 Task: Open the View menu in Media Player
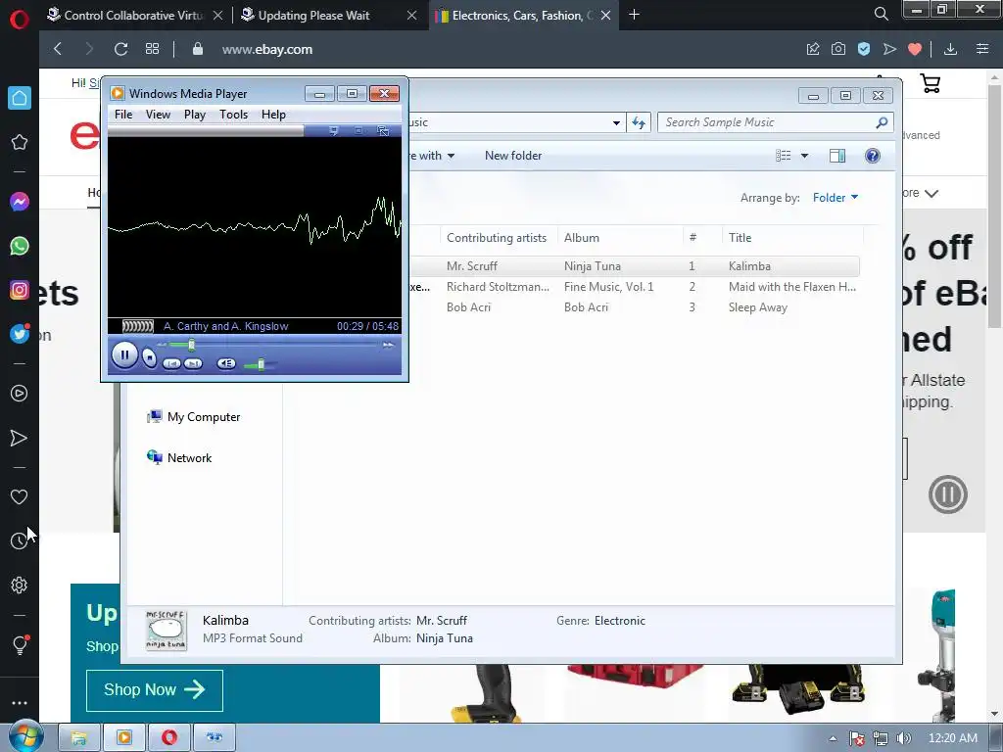pos(158,115)
